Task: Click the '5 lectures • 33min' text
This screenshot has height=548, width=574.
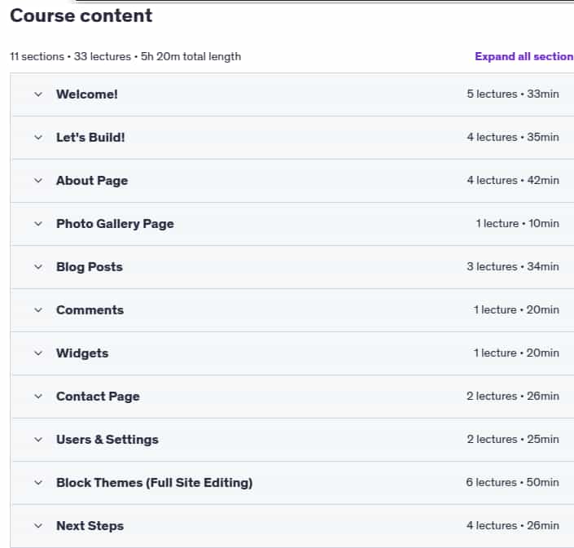Action: [513, 94]
